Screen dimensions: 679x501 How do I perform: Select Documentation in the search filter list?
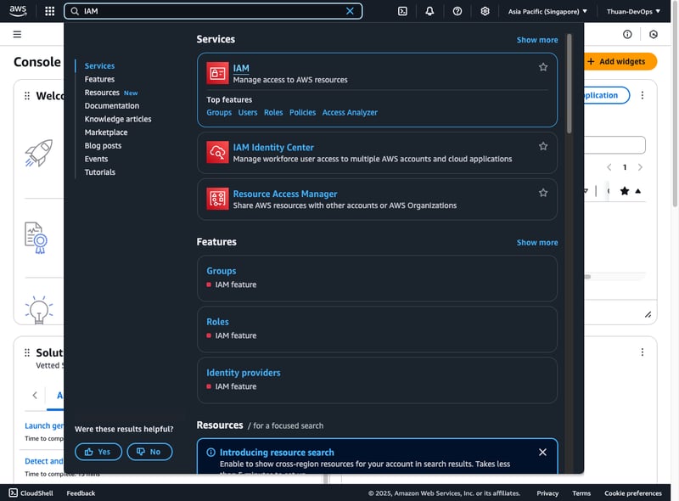tap(111, 106)
